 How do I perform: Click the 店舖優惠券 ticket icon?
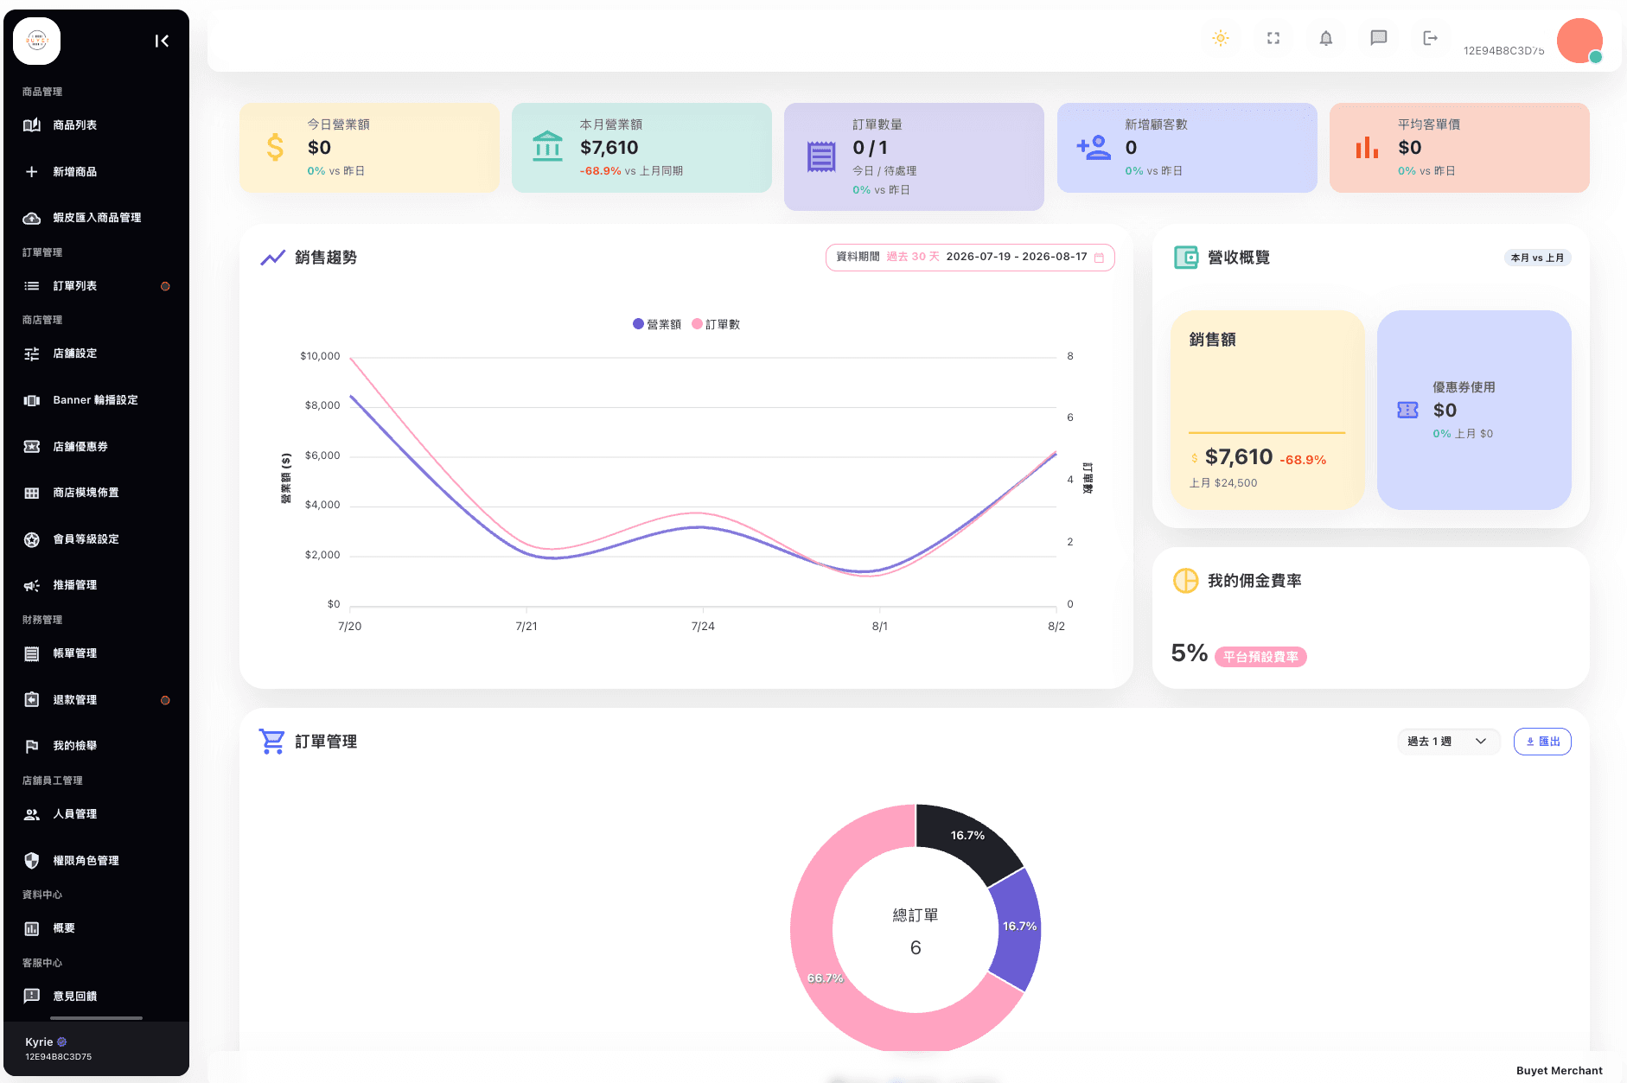coord(32,447)
